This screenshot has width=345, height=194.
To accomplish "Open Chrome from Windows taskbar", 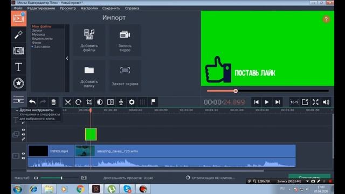I will (80, 189).
